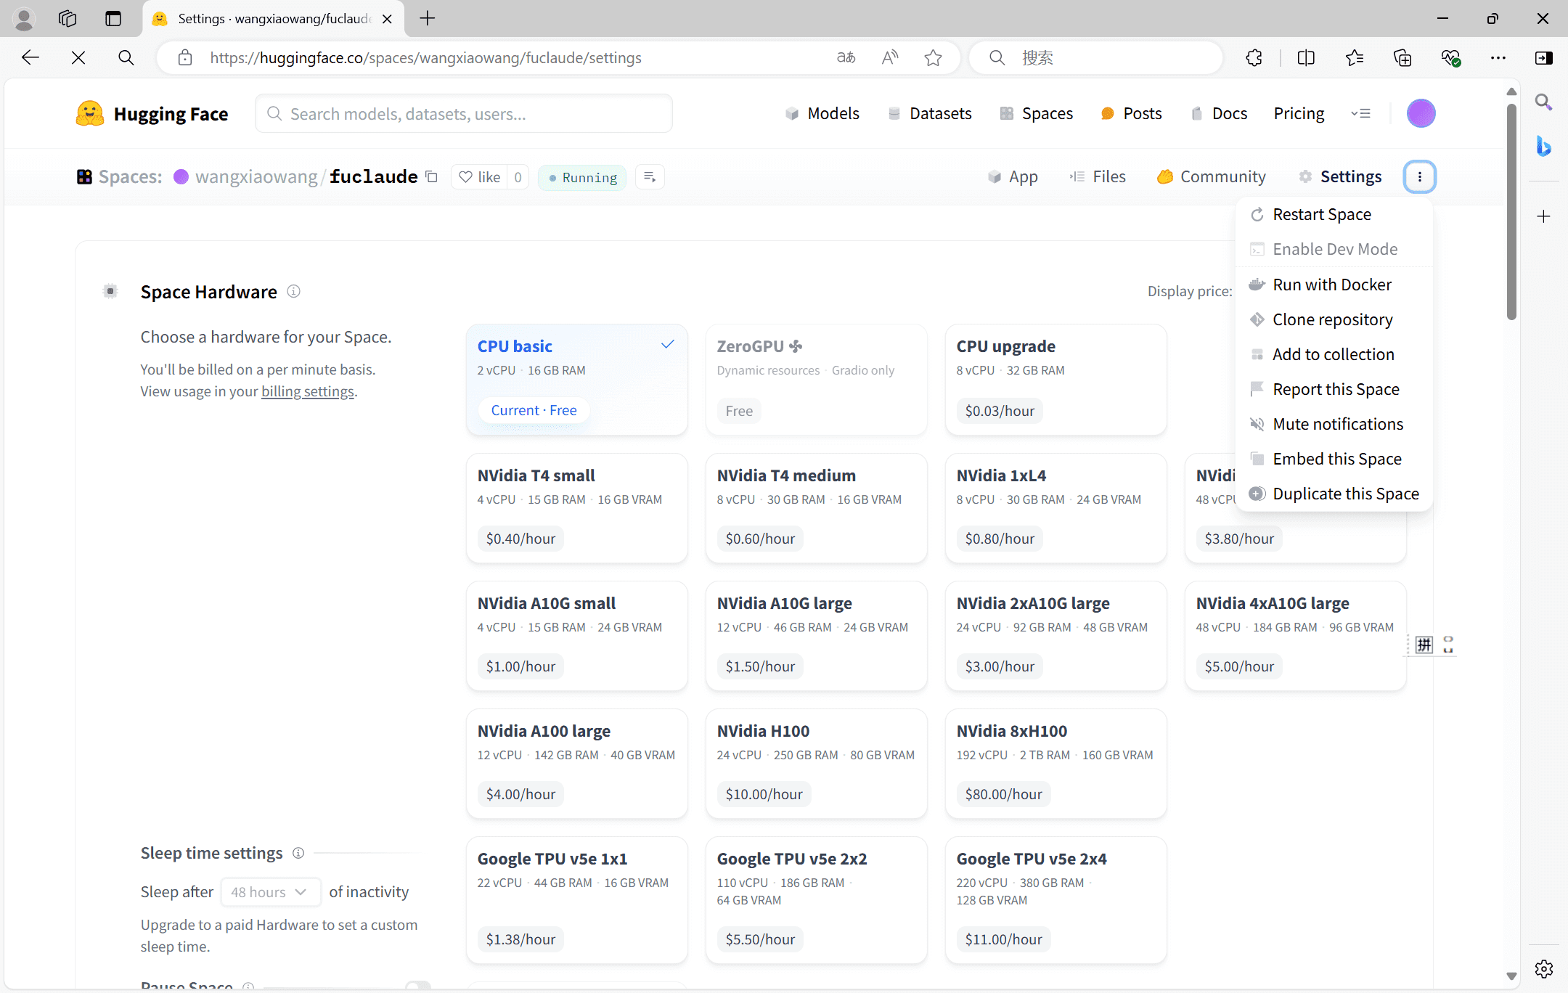
Task: Choose NVidia T4 medium hardware
Action: (x=817, y=508)
